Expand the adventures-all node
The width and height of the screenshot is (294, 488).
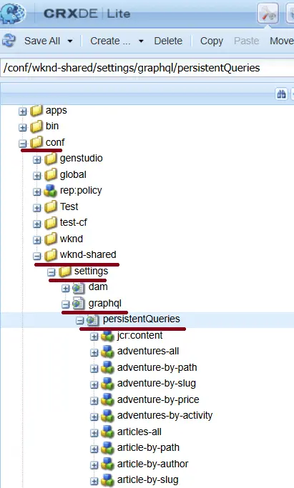94,353
